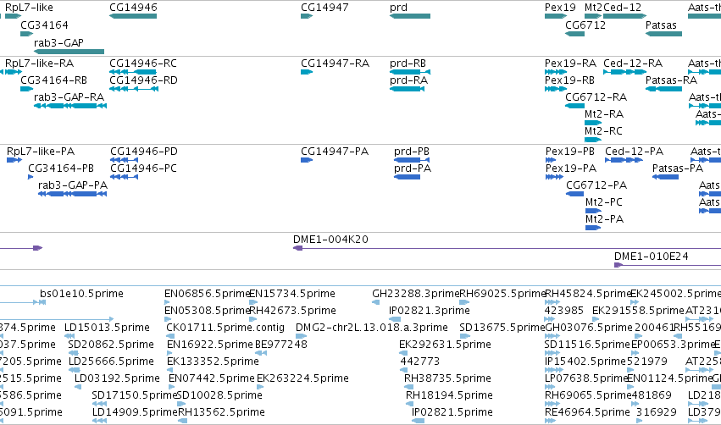Select transcript CG14946-RC

(133, 72)
